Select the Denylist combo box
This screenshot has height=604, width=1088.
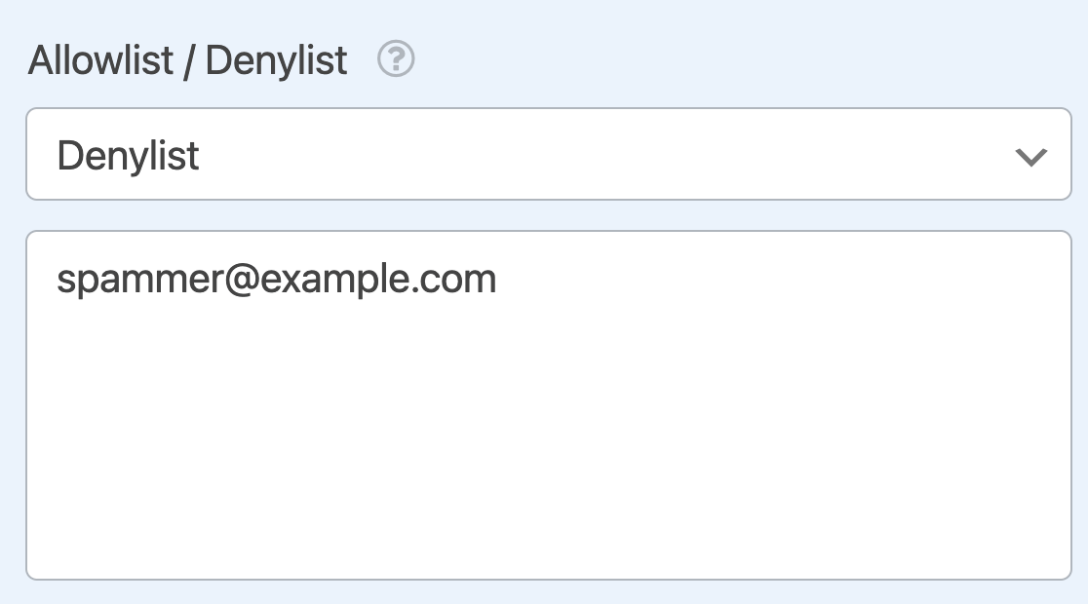click(x=549, y=154)
